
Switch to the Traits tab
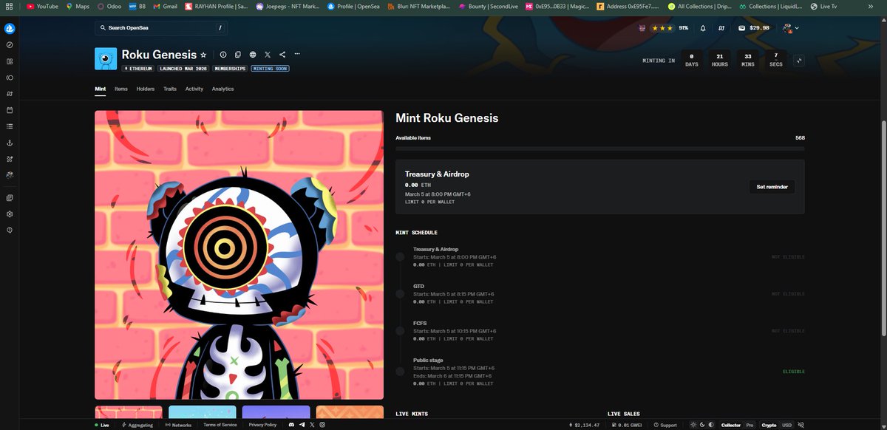[170, 89]
